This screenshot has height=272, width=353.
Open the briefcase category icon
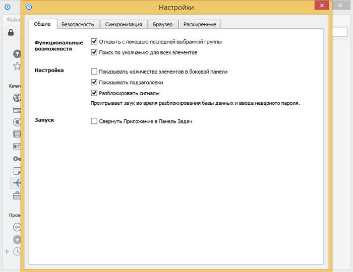pos(17,196)
